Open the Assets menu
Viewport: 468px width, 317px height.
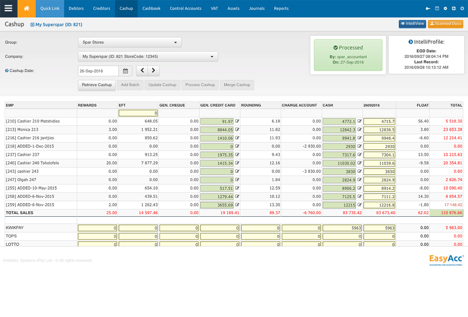click(x=234, y=8)
